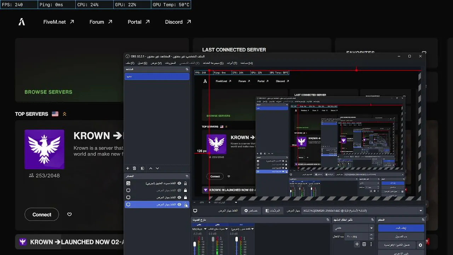Click the display icon in the OBS source toolbar
Image resolution: width=453 pixels, height=255 pixels.
[195, 211]
